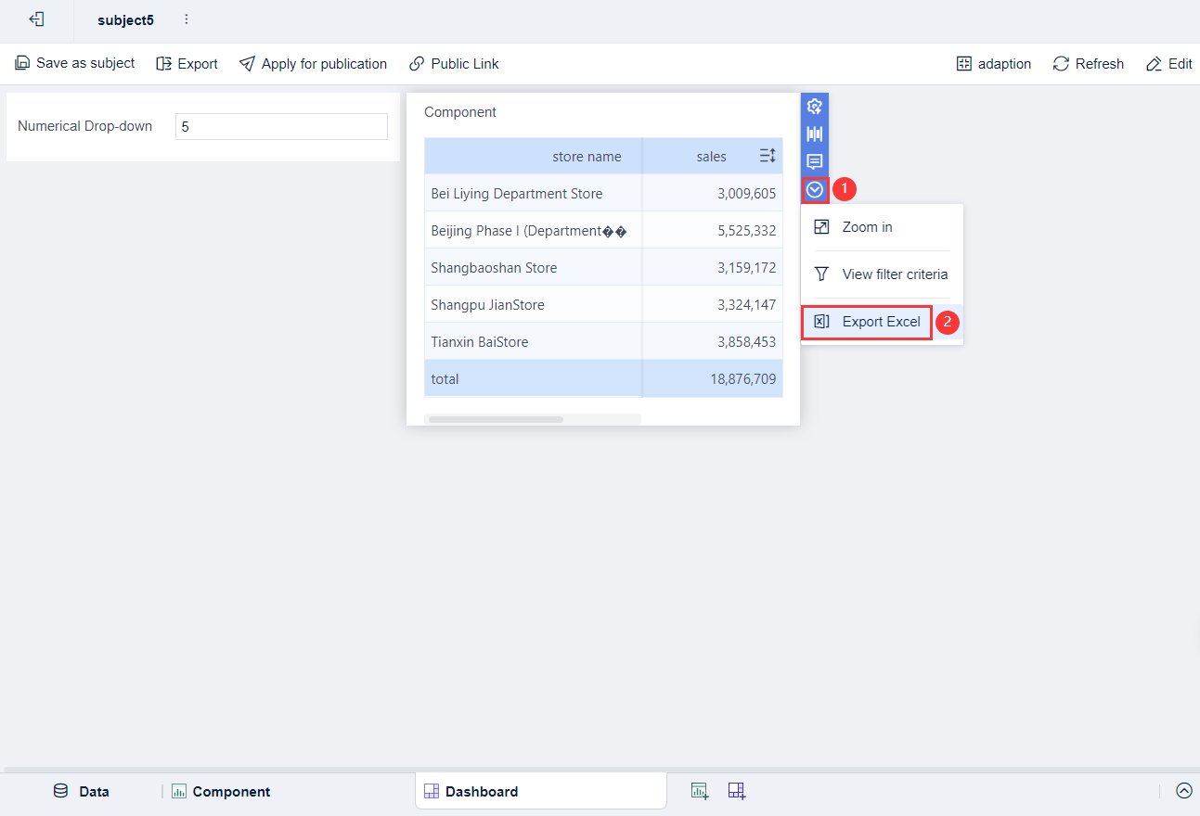Click Apply for publication
Image resolution: width=1200 pixels, height=816 pixels.
[x=313, y=63]
